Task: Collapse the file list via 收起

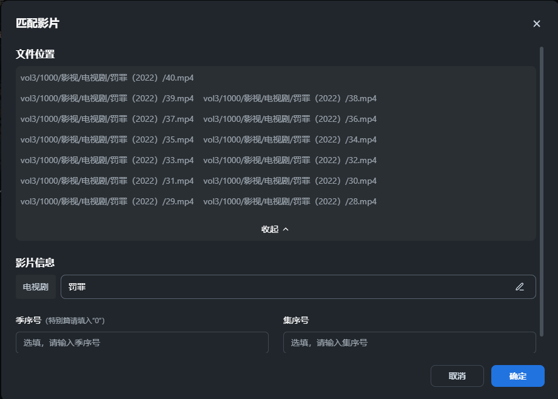Action: click(x=269, y=229)
